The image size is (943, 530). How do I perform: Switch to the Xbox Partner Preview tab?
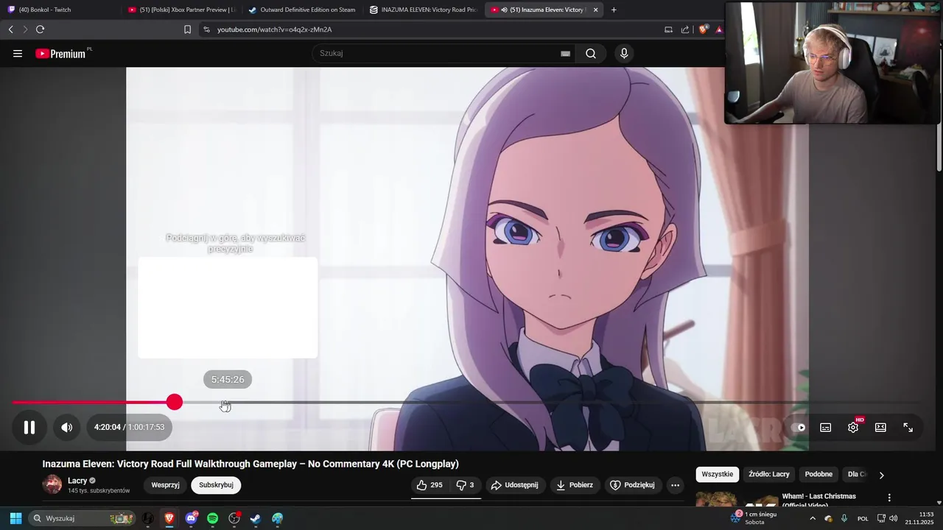click(181, 10)
